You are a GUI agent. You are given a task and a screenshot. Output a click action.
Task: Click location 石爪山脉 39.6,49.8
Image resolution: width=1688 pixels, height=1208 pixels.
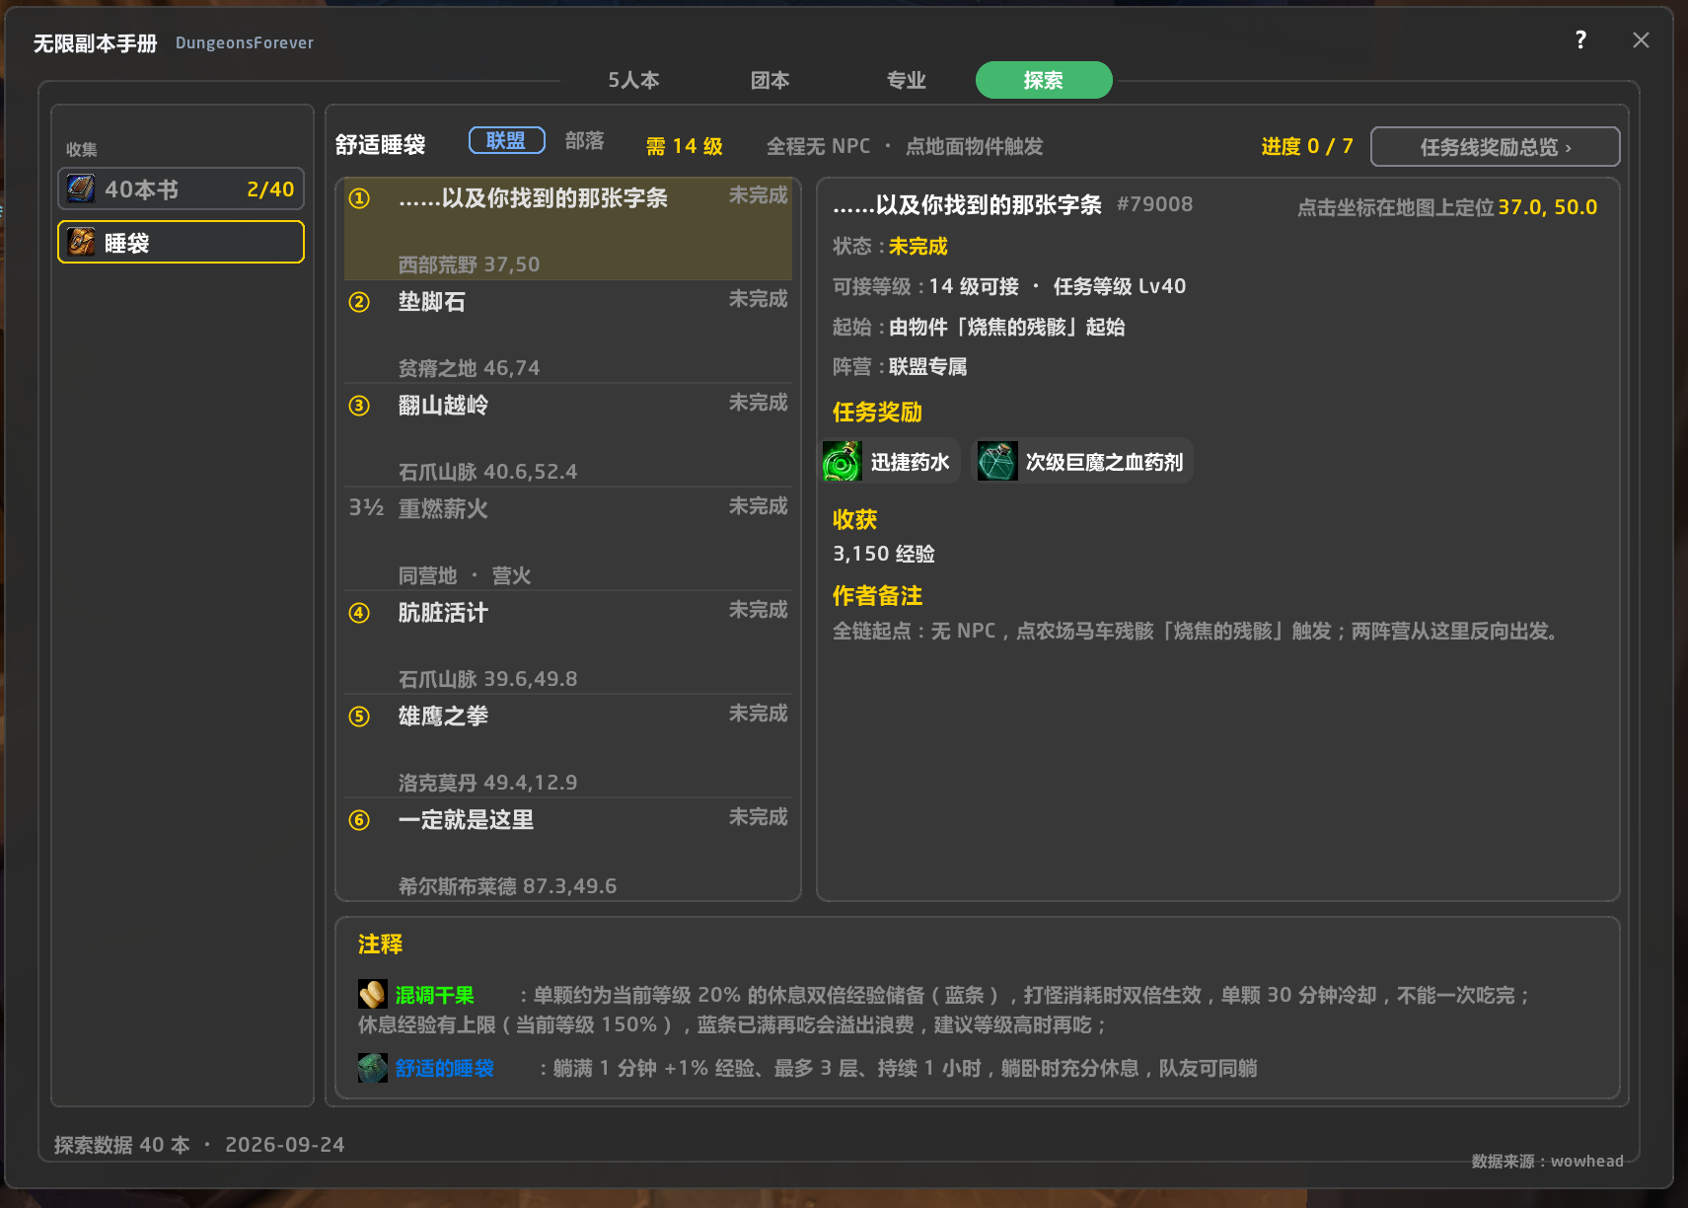(x=487, y=679)
